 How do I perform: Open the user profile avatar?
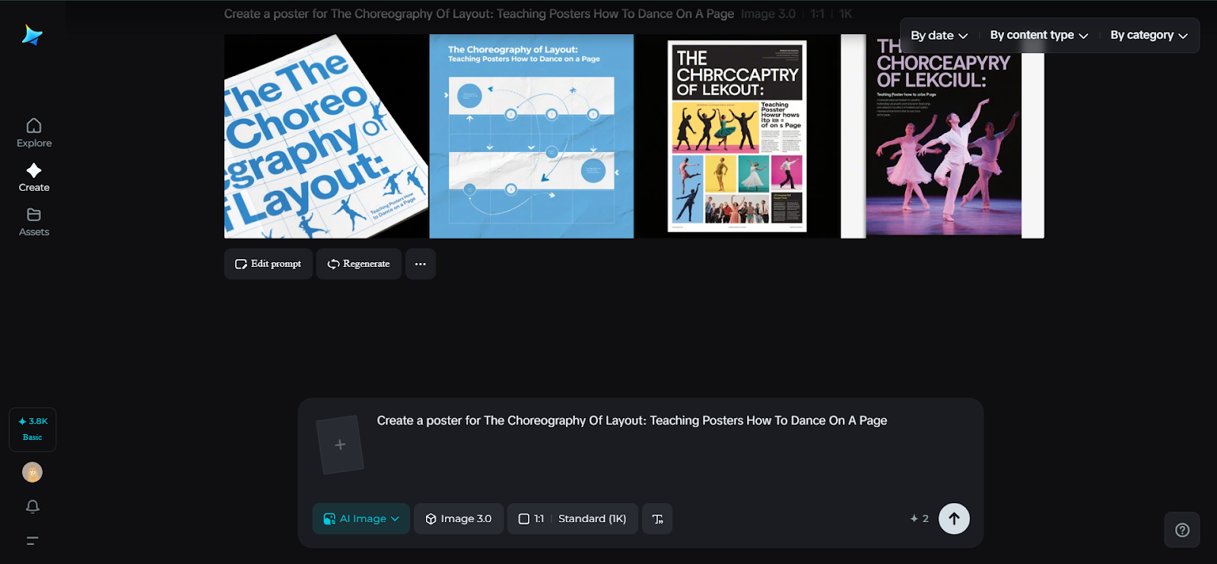click(x=32, y=472)
